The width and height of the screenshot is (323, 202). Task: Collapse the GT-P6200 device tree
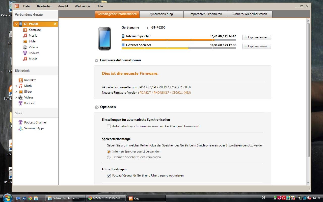pos(16,24)
